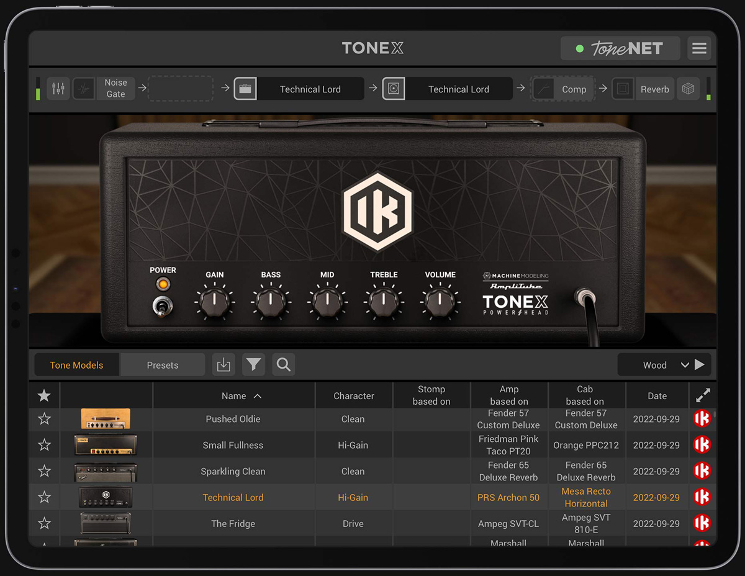This screenshot has width=745, height=576.
Task: Flip the amp POWER toggle switch
Action: pos(163,305)
